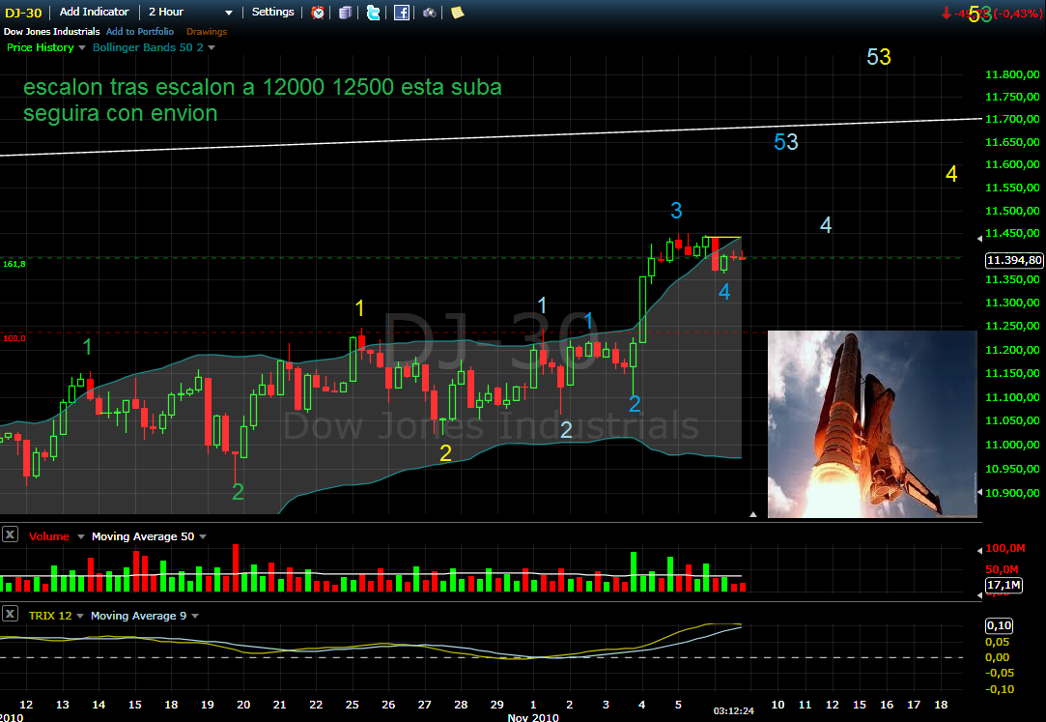The image size is (1046, 722).
Task: Click the database stack icon in toolbar
Action: coord(345,12)
